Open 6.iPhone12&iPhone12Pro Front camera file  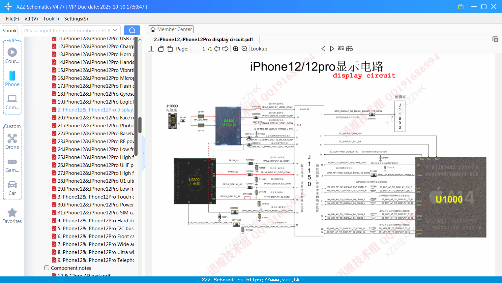click(93, 236)
